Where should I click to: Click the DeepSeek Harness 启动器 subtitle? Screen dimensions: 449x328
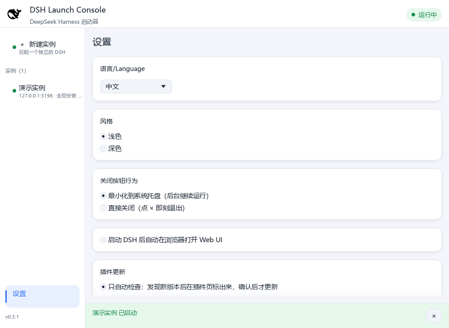point(64,22)
